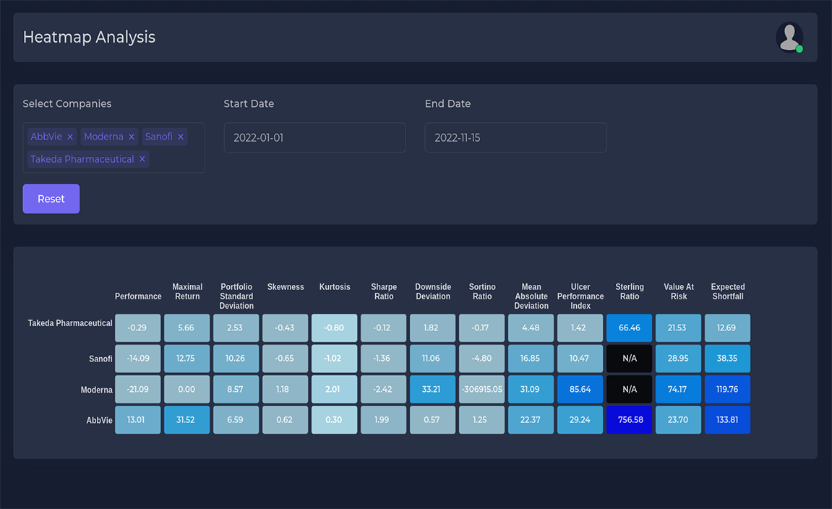Click Moderna Sortino Ratio heatmap cell

481,390
